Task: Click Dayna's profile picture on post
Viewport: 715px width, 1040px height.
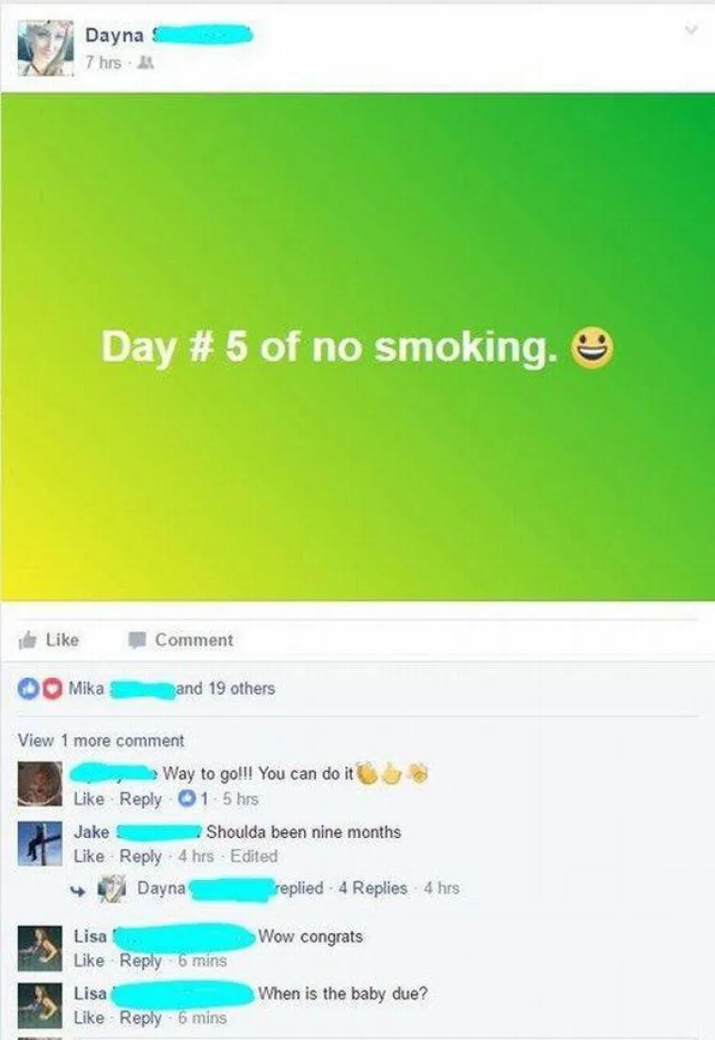Action: 45,48
